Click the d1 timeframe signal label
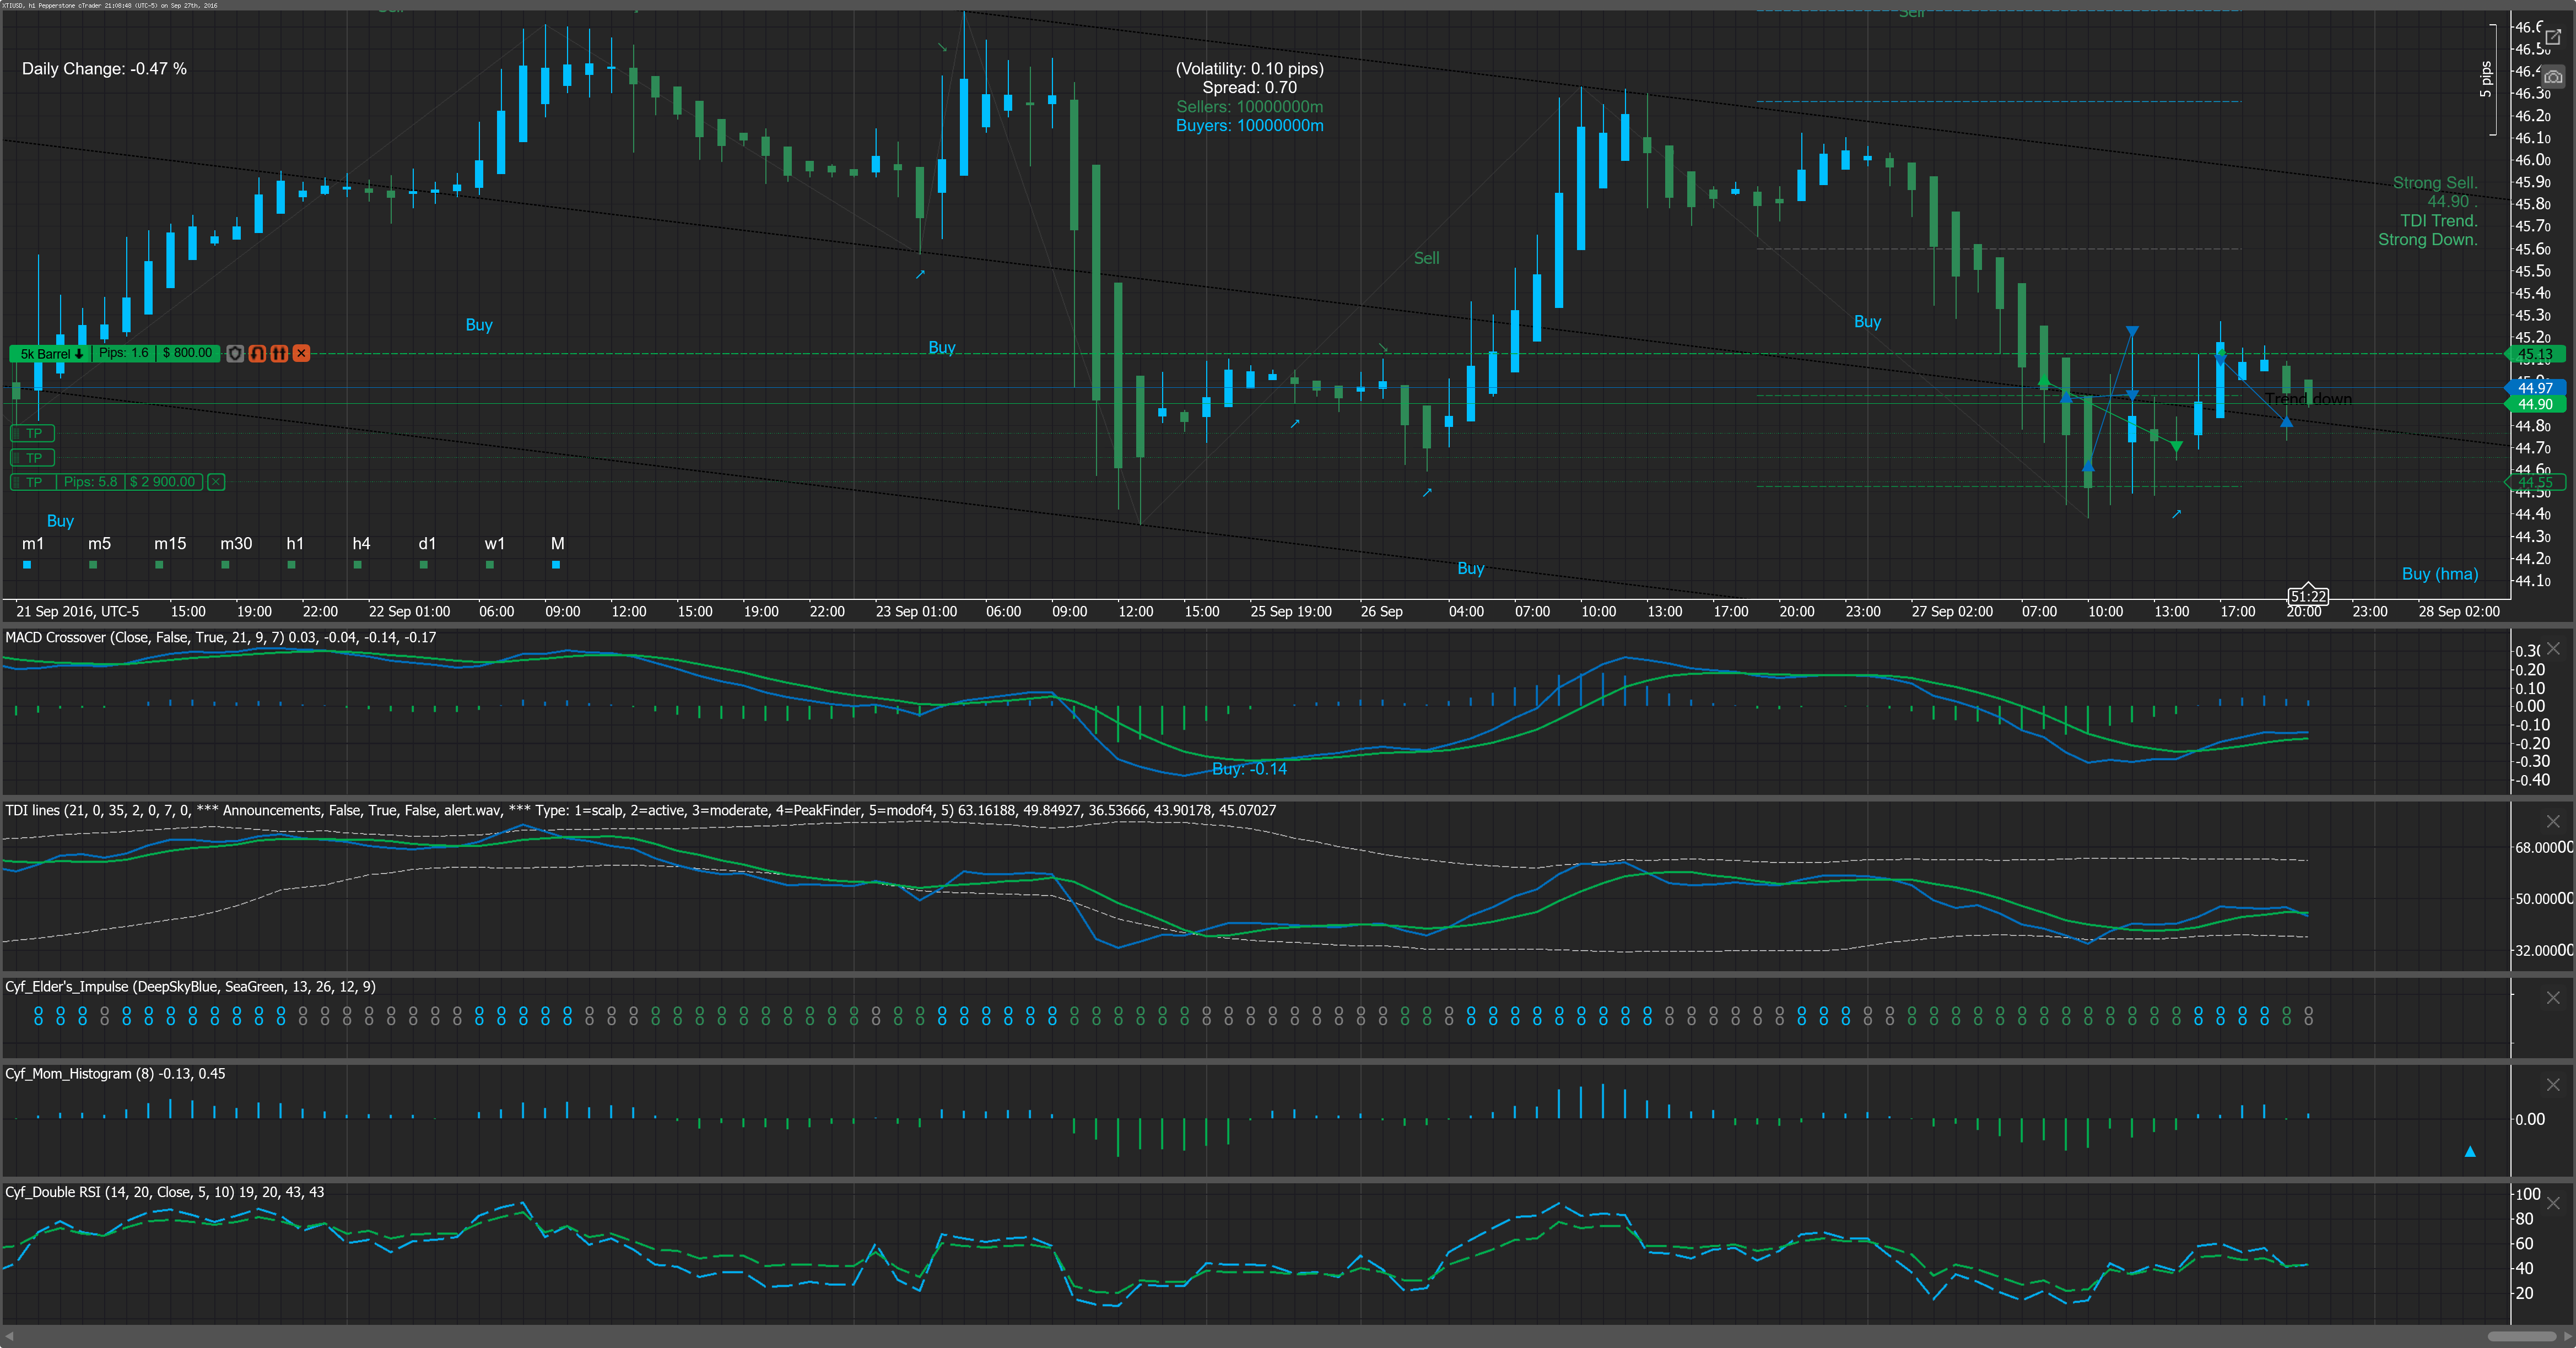 (427, 544)
